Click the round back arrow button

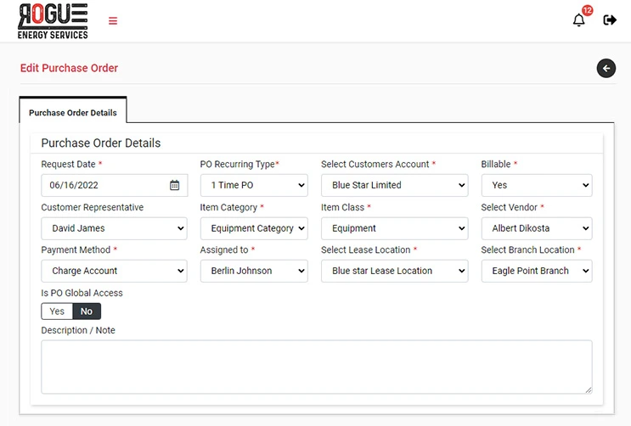pyautogui.click(x=606, y=69)
